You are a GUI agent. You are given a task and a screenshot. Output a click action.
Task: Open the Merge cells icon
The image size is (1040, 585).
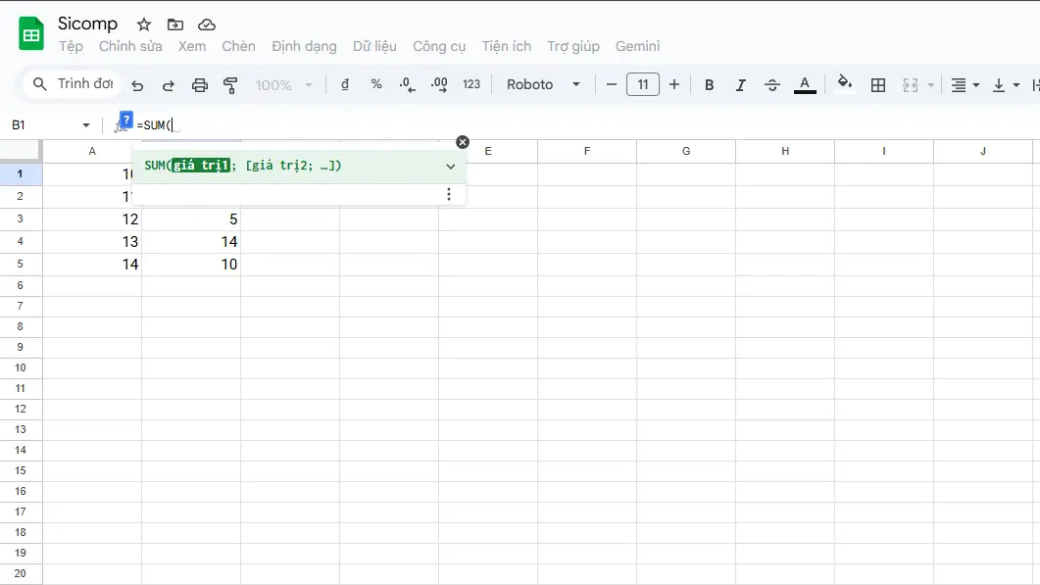910,84
